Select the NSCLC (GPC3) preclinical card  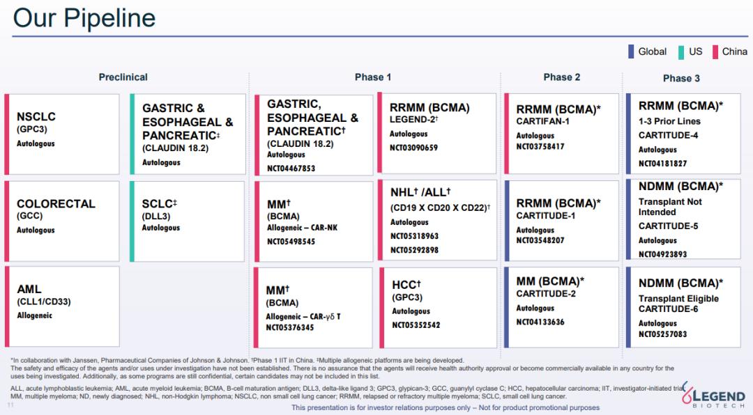click(61, 134)
